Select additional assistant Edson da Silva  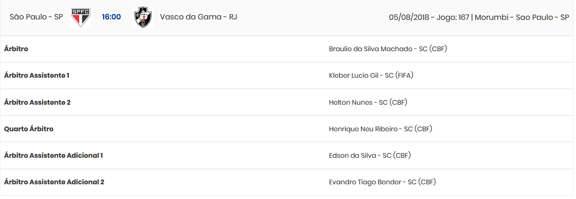click(x=353, y=155)
